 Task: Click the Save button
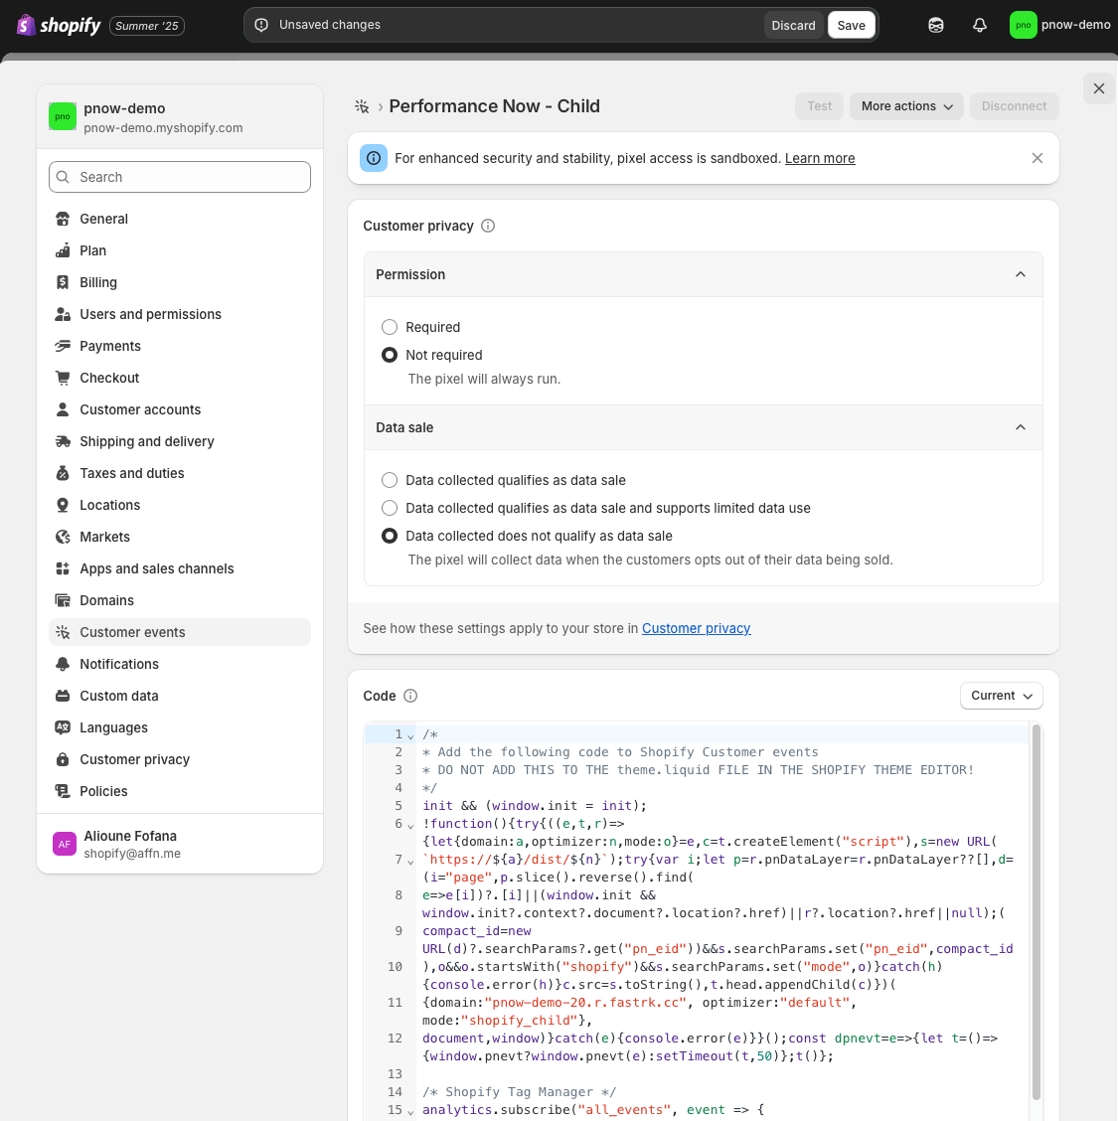[852, 25]
